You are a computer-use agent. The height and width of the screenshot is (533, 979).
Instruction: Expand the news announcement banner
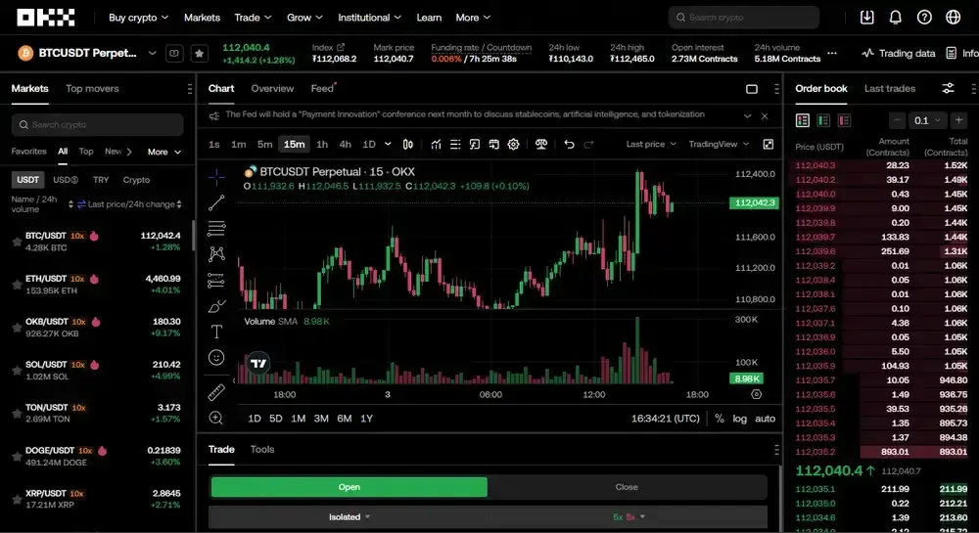(x=747, y=116)
